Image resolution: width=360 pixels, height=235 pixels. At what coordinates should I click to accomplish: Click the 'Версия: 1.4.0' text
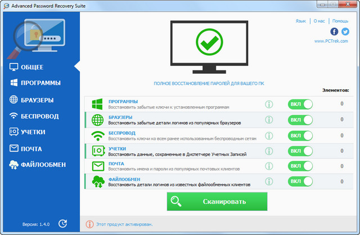[x=36, y=224]
